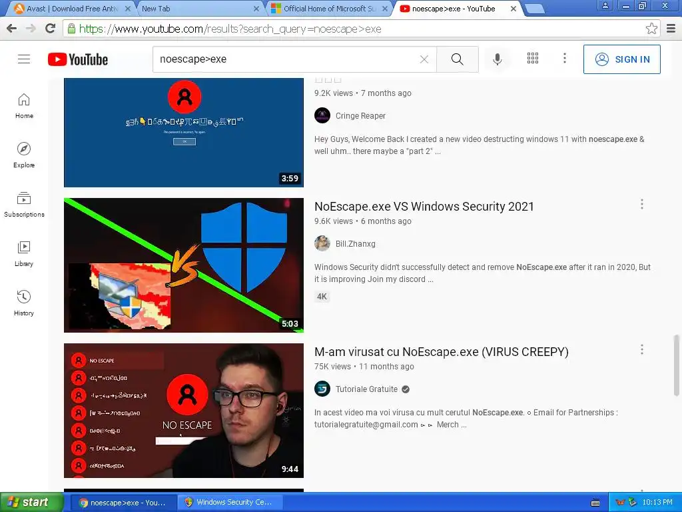The width and height of the screenshot is (682, 512).
Task: Click the Windows Security didn't successfully detect description
Action: pos(482,273)
